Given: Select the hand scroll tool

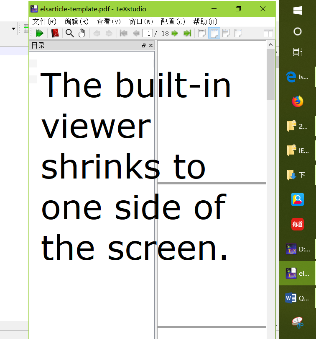Looking at the screenshot, I should [82, 33].
